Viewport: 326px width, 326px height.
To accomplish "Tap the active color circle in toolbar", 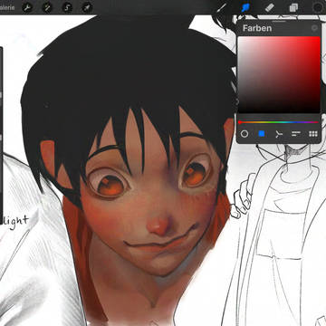I will [318, 7].
